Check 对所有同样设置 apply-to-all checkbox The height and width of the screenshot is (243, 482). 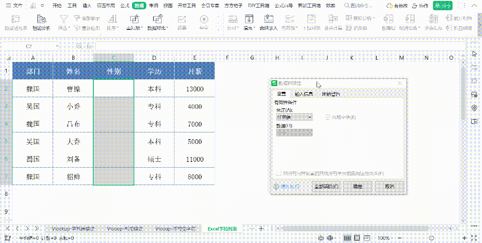[278, 173]
